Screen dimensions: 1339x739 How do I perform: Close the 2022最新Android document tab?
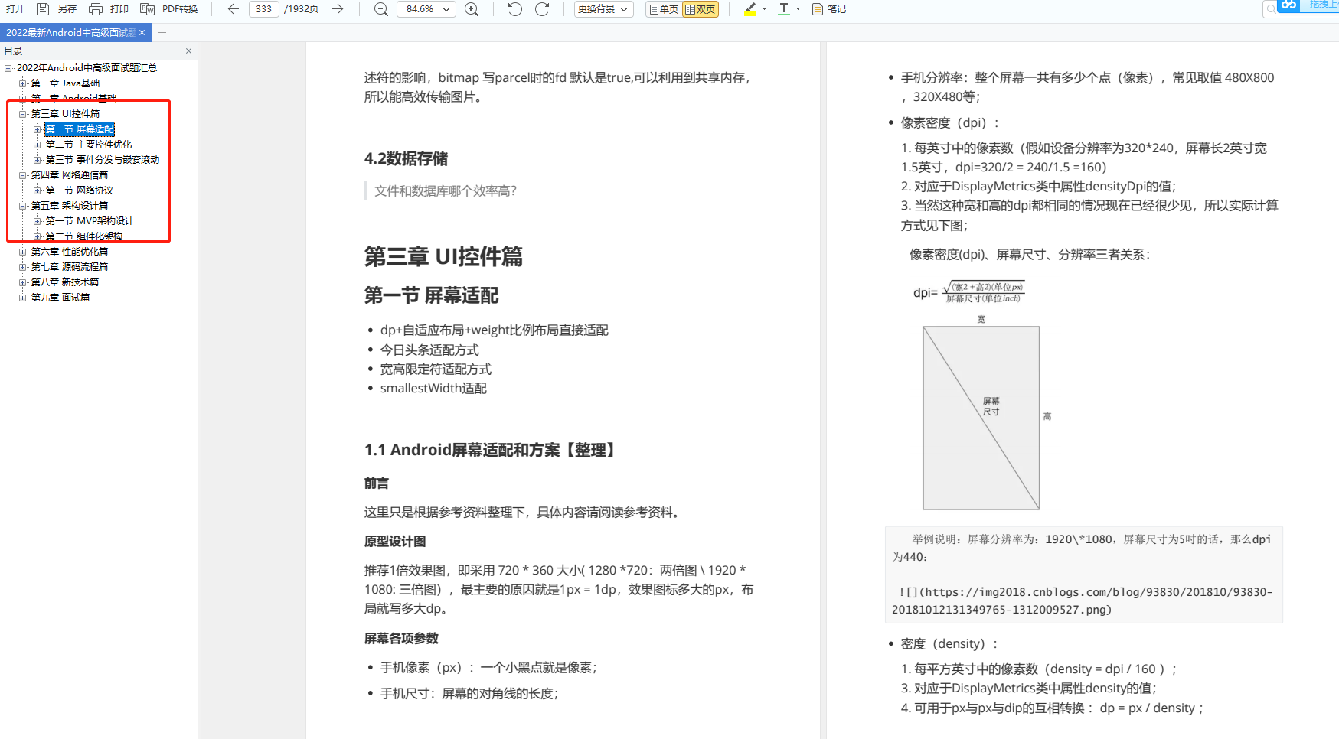(142, 33)
